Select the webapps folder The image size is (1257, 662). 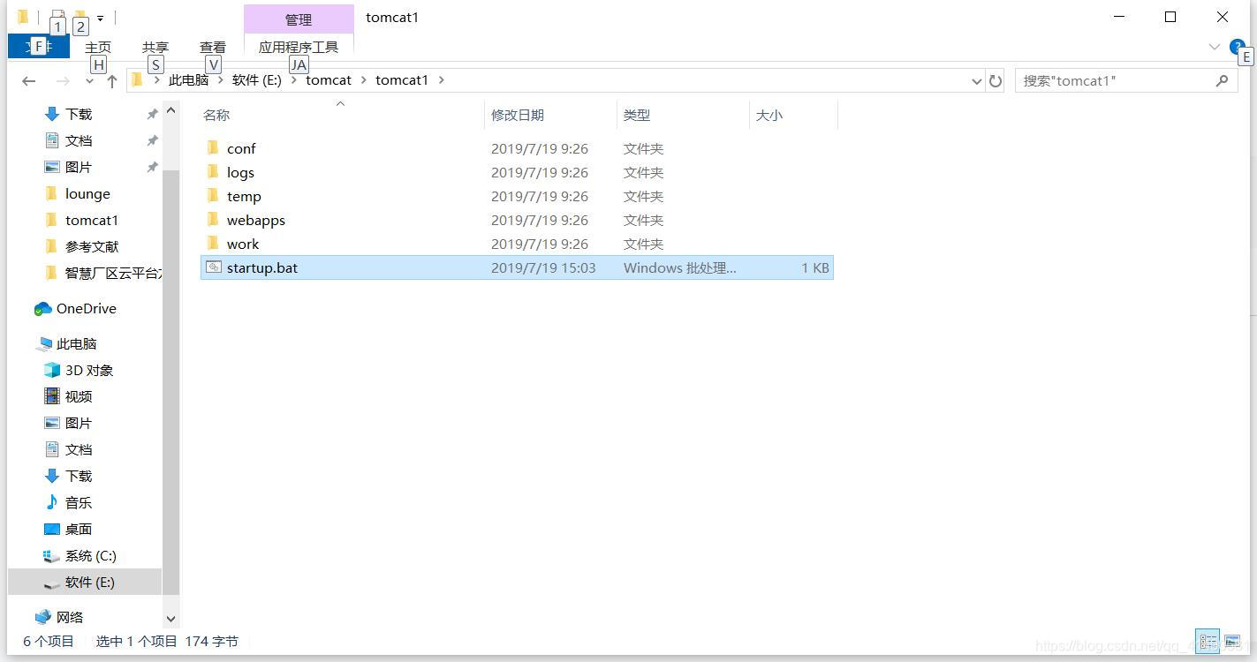point(255,220)
